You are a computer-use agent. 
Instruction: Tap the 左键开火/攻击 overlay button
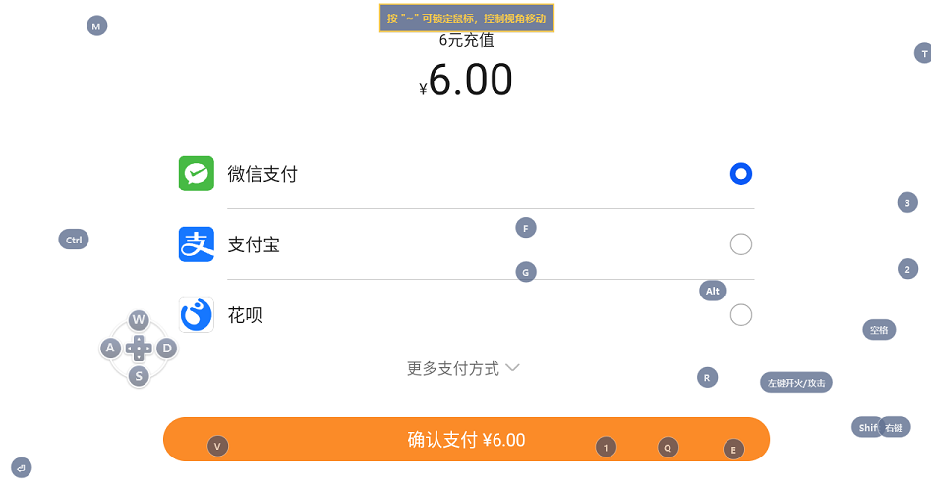tap(796, 383)
